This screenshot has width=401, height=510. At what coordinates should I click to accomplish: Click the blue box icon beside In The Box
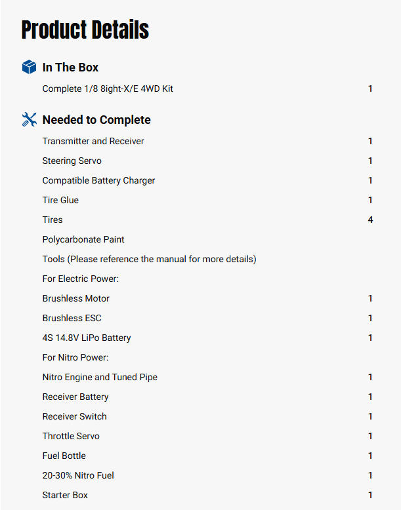click(x=29, y=67)
